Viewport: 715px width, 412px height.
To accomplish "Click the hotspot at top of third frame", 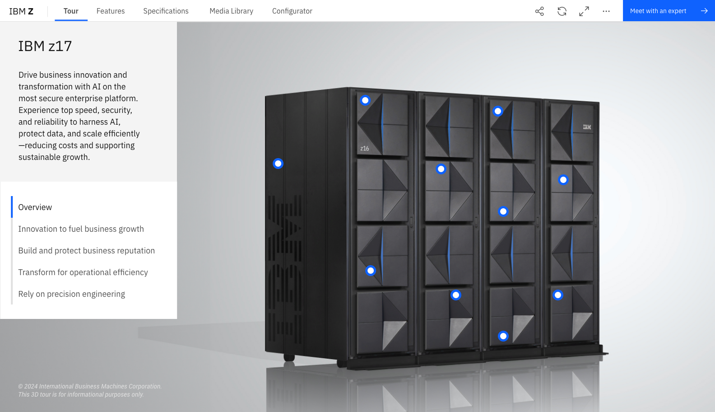I will (x=498, y=111).
